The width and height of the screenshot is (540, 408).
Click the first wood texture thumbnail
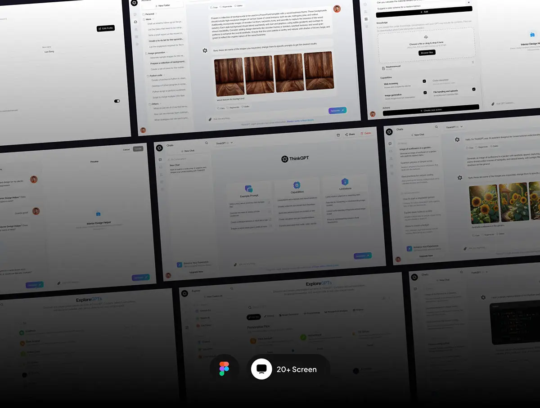click(229, 76)
